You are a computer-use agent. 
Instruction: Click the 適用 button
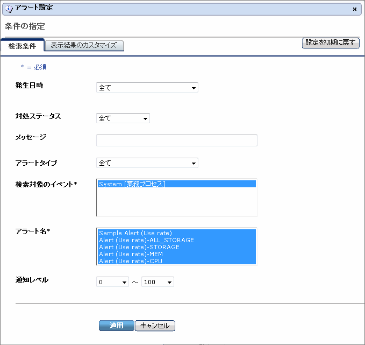pyautogui.click(x=117, y=326)
